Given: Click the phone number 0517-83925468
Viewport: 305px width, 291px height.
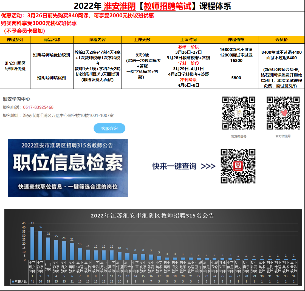Looking at the screenshot, I should pyautogui.click(x=38, y=107).
